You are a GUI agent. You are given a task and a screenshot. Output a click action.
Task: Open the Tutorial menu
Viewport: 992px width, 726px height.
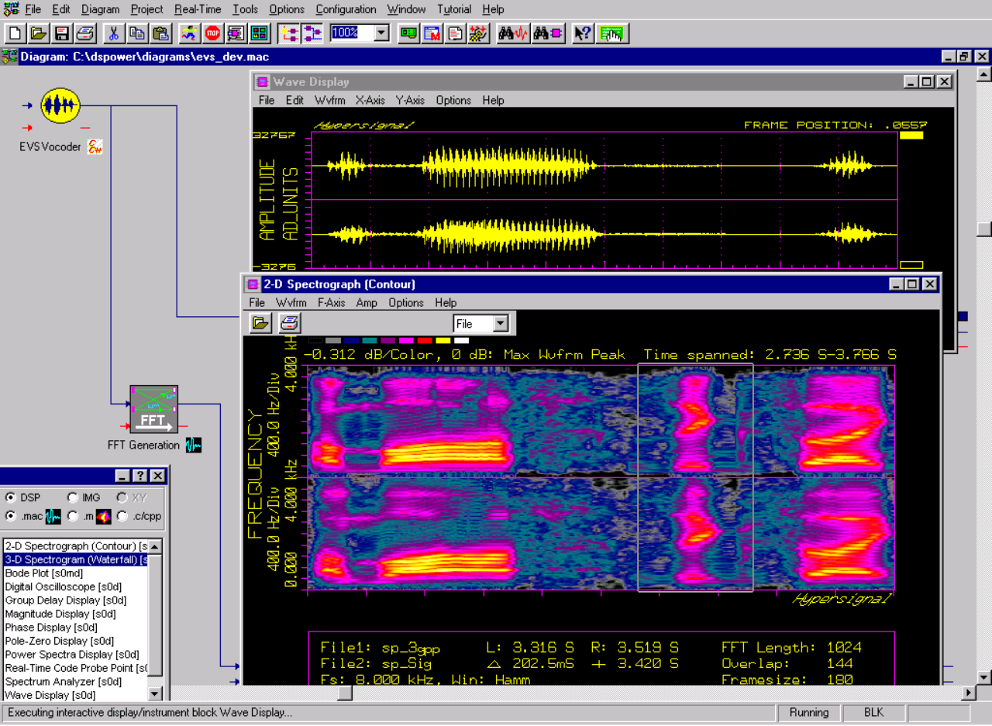coord(454,9)
